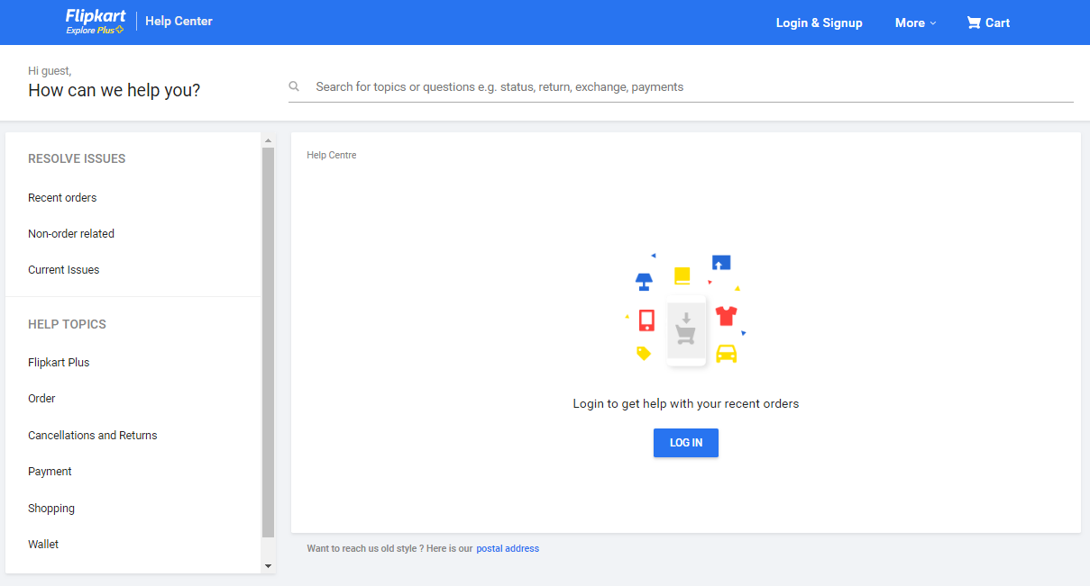The width and height of the screenshot is (1090, 586).
Task: Select the Order help topic
Action: 41,398
